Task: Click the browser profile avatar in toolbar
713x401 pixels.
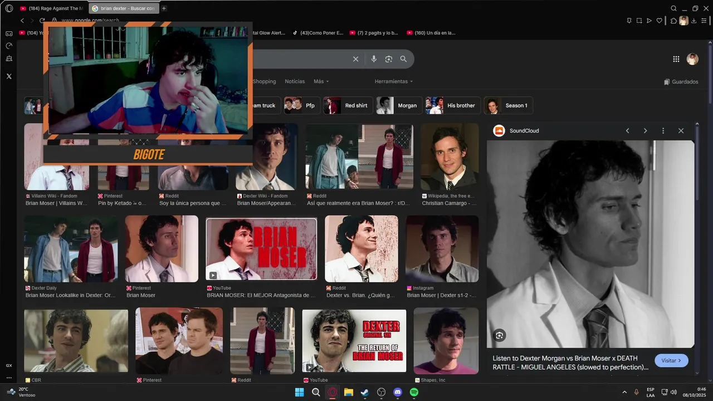Action: click(683, 21)
